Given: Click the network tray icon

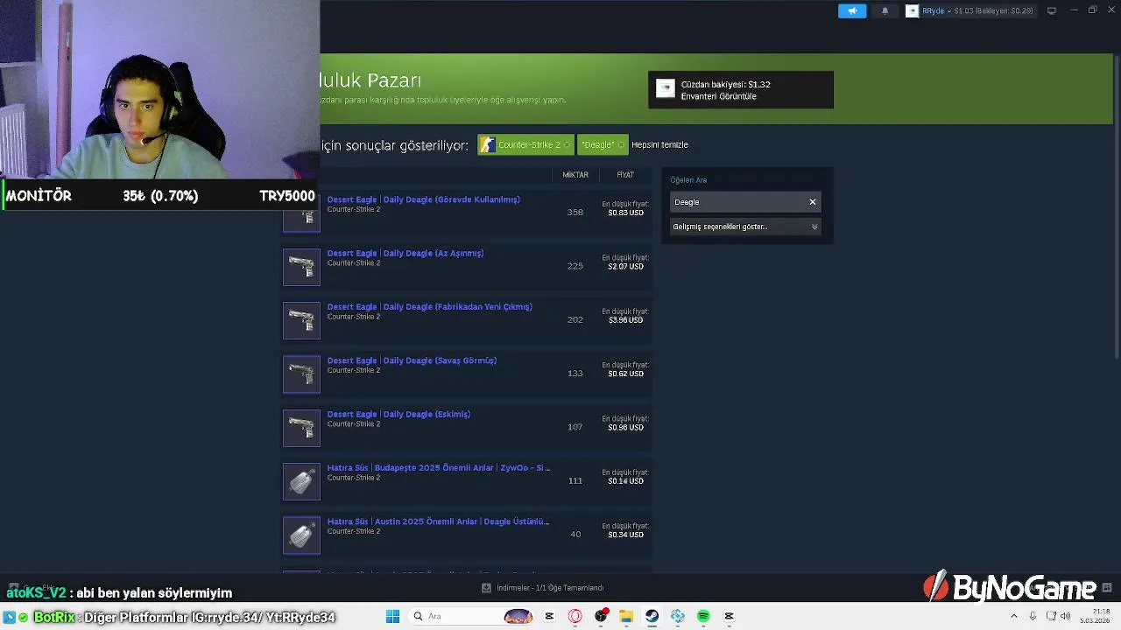Looking at the screenshot, I should (x=1051, y=616).
